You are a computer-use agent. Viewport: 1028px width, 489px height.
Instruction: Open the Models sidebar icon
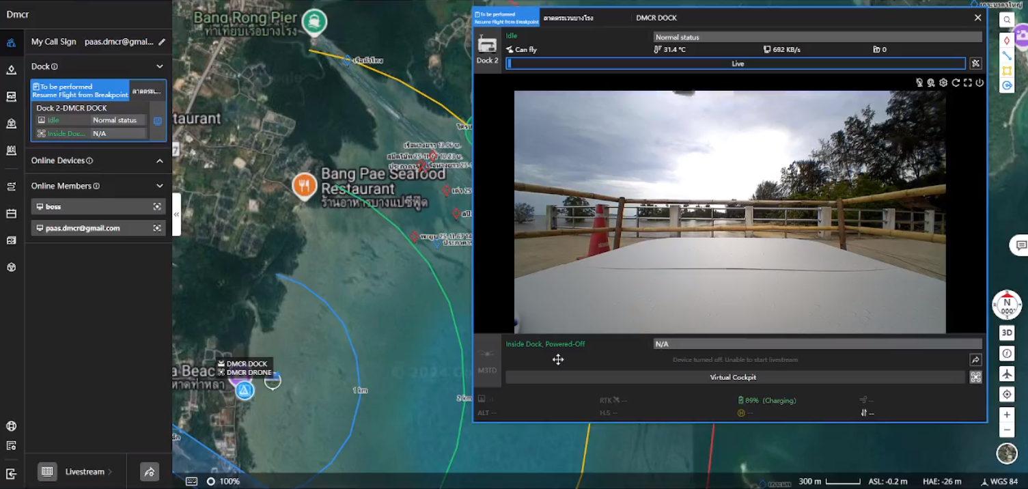pos(12,124)
